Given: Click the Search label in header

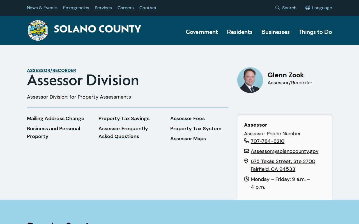Looking at the screenshot, I should [289, 8].
